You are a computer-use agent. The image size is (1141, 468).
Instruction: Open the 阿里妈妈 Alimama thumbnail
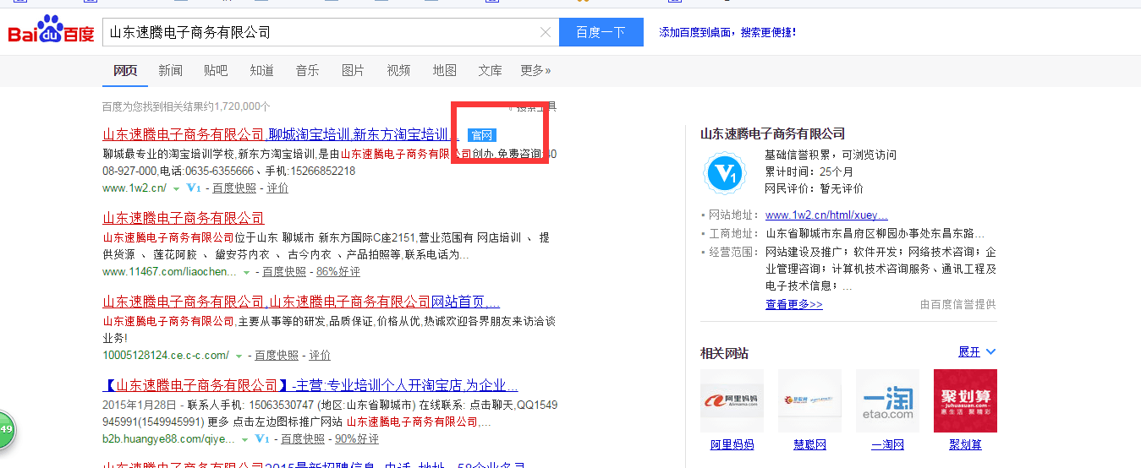point(732,400)
